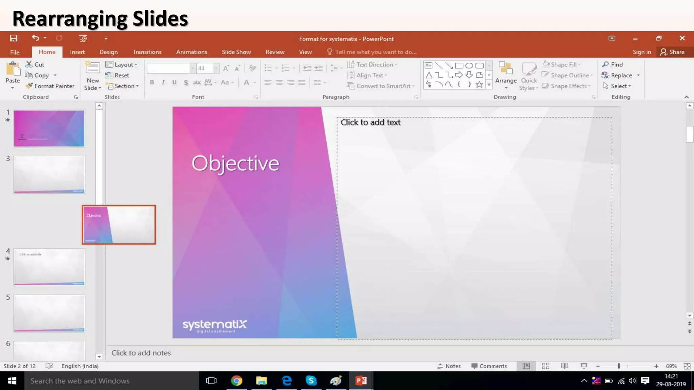Open the Design ribbon tab
This screenshot has height=390, width=694.
[x=108, y=52]
